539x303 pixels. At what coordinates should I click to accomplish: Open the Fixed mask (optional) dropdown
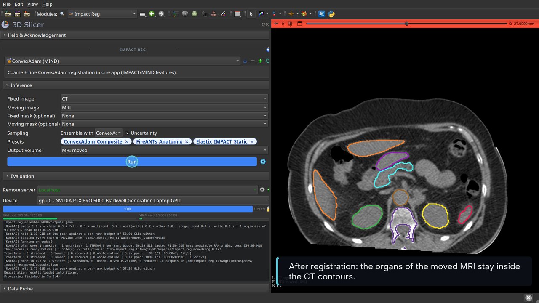point(164,116)
